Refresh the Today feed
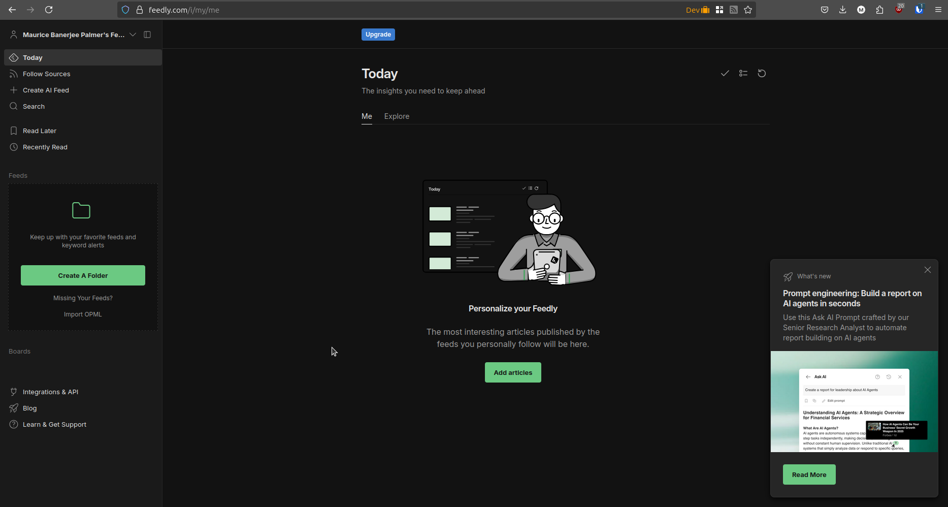948x507 pixels. click(x=761, y=73)
